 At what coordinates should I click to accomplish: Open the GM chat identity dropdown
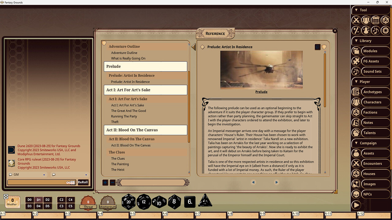44,174
